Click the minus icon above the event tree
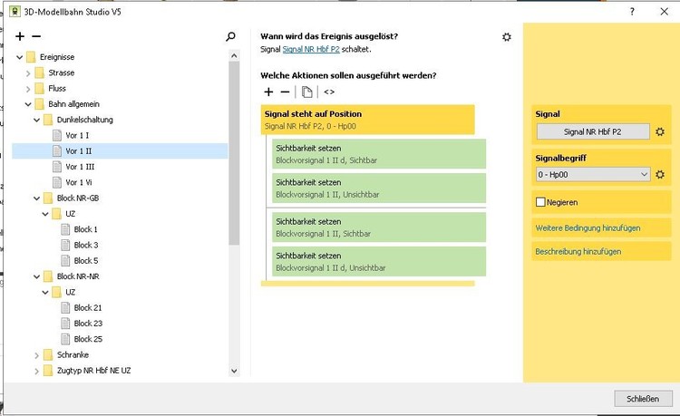 click(x=36, y=37)
